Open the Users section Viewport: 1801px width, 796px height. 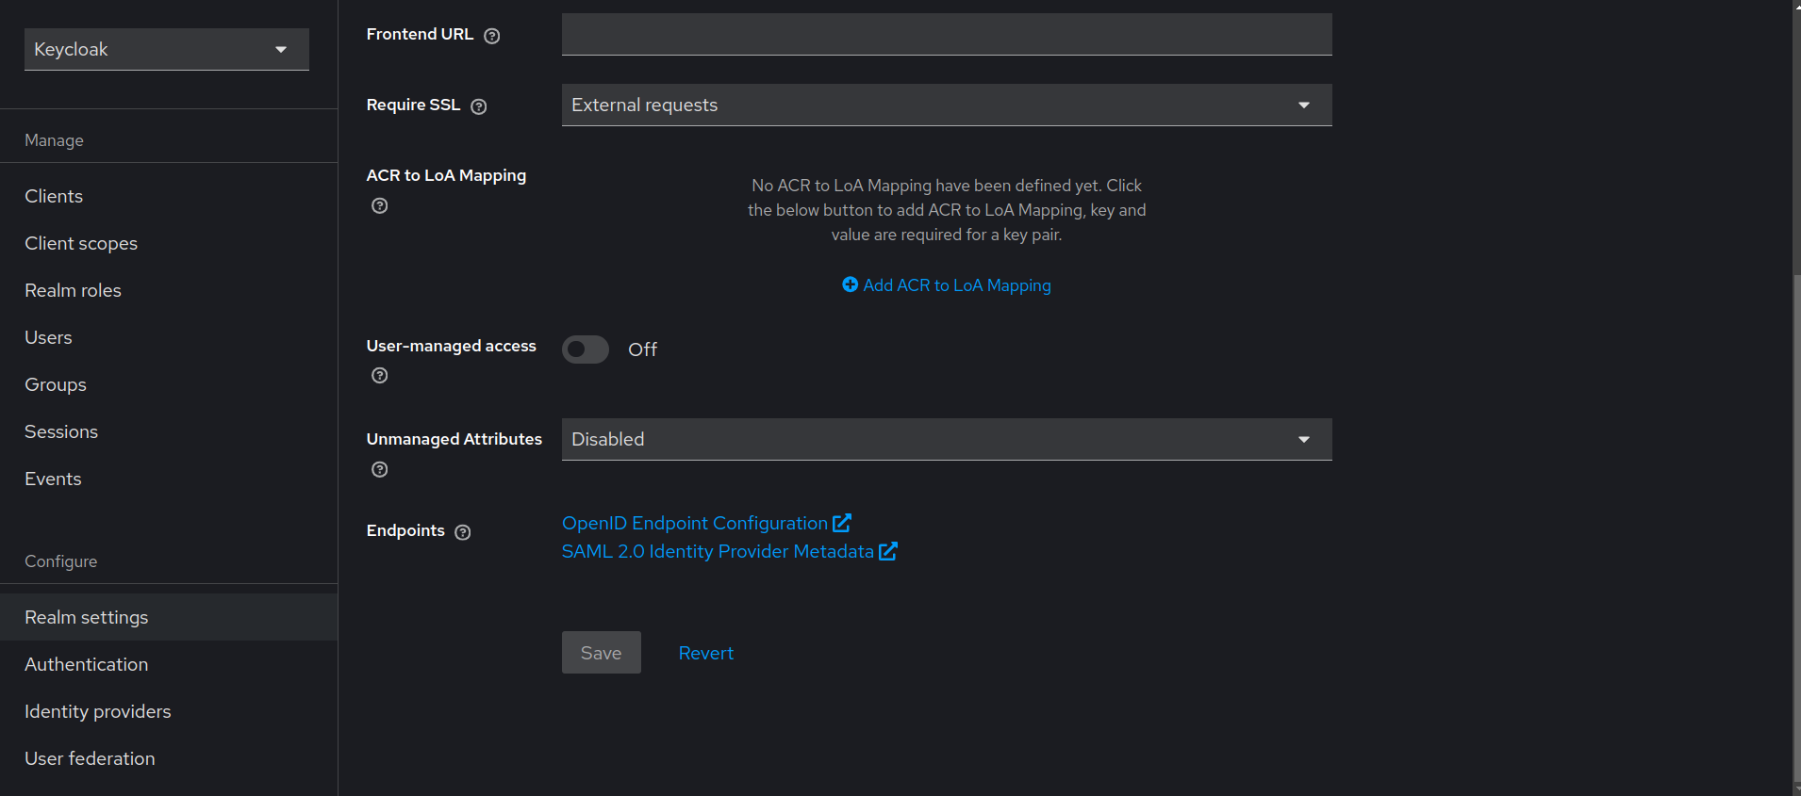tap(169, 337)
